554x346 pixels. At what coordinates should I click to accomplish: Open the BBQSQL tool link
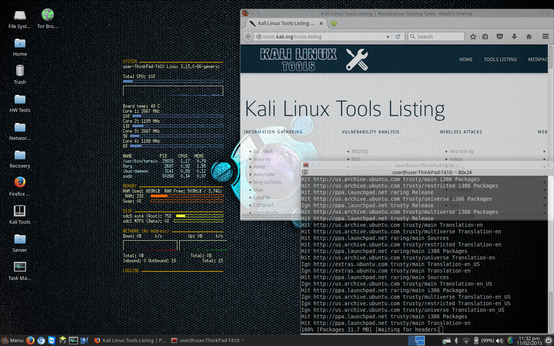(360, 151)
